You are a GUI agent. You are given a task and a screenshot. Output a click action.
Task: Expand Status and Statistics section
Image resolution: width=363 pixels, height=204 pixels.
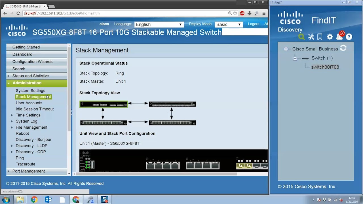click(9, 76)
